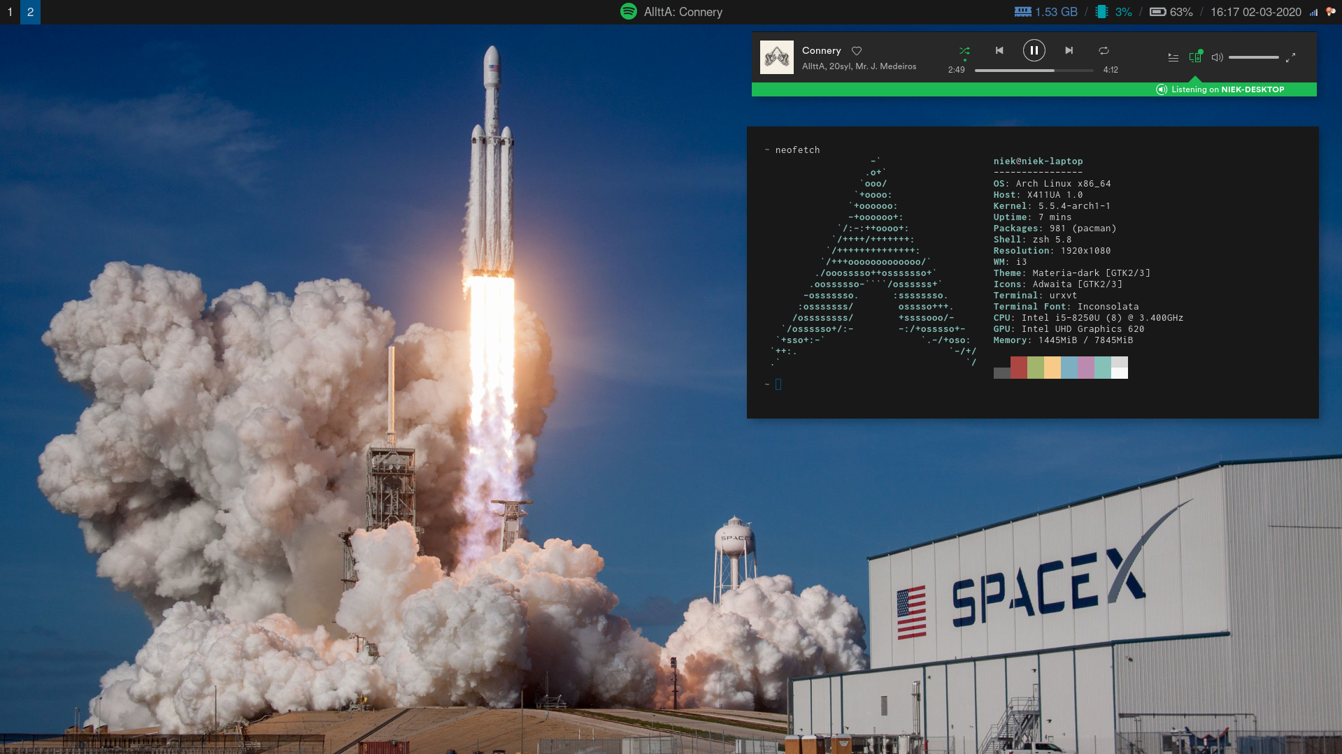Click the battery icon in the status bar
This screenshot has height=754, width=1342.
point(1157,12)
